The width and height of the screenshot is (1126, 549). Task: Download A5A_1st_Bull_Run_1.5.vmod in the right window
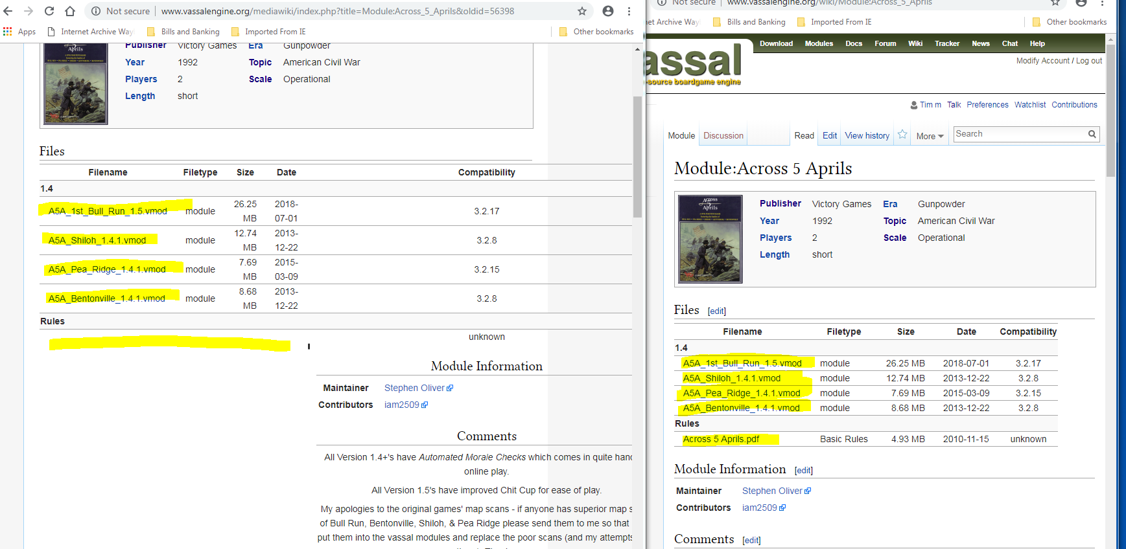742,363
